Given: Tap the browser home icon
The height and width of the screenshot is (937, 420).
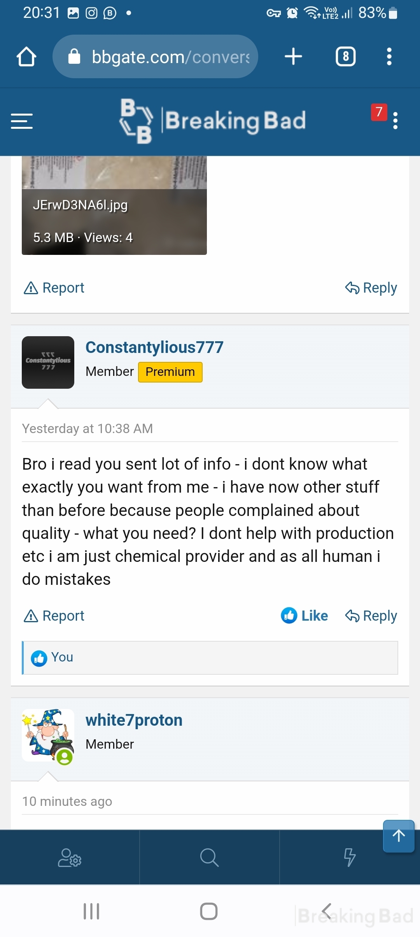Looking at the screenshot, I should (26, 57).
